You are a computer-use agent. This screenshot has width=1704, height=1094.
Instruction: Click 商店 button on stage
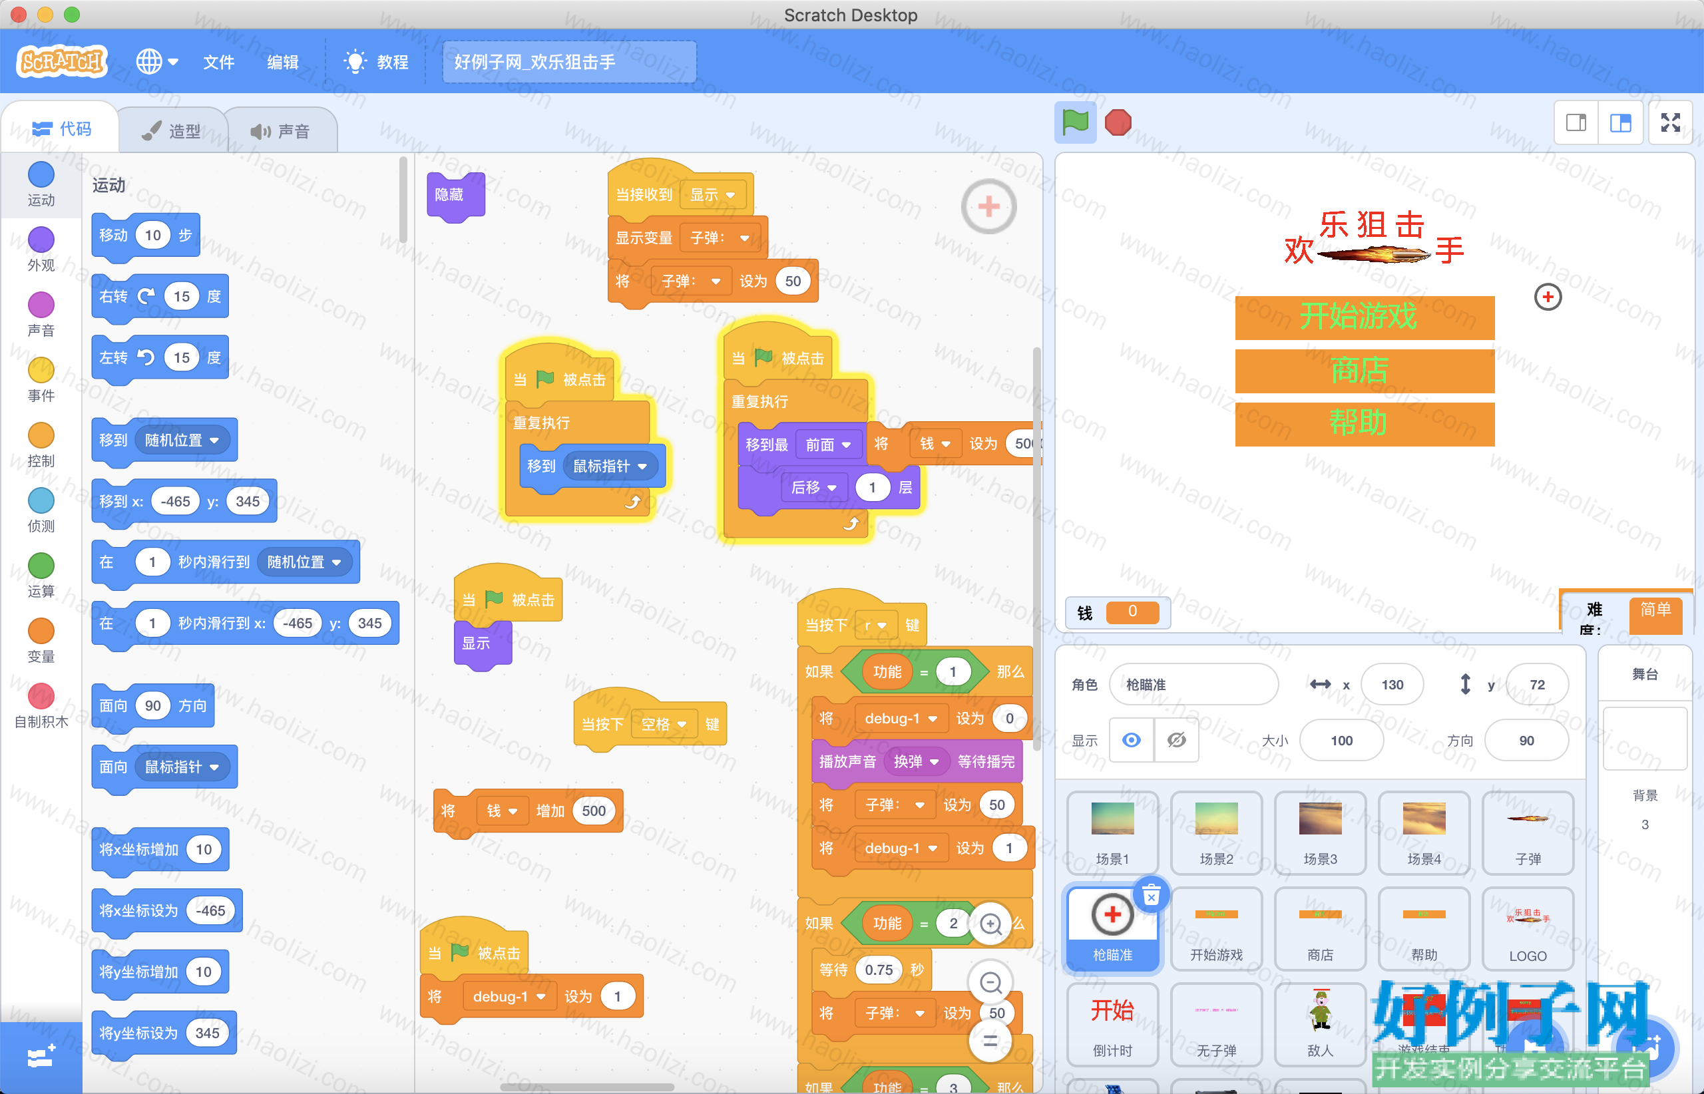(1365, 371)
